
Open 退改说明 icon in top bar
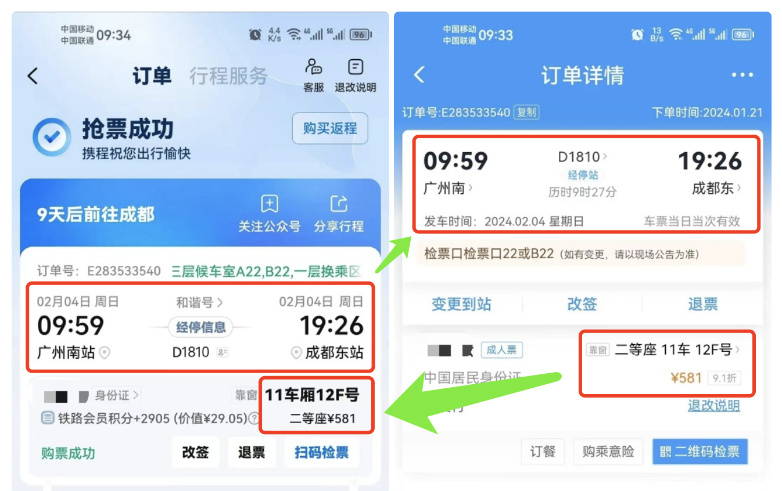click(355, 75)
